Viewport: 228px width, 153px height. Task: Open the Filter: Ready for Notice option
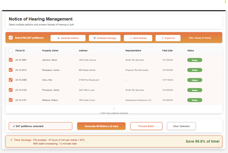pyautogui.click(x=200, y=38)
